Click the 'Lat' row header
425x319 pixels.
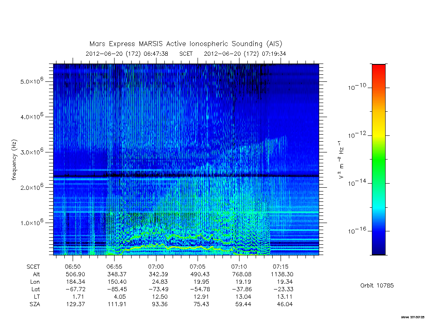(x=36, y=289)
